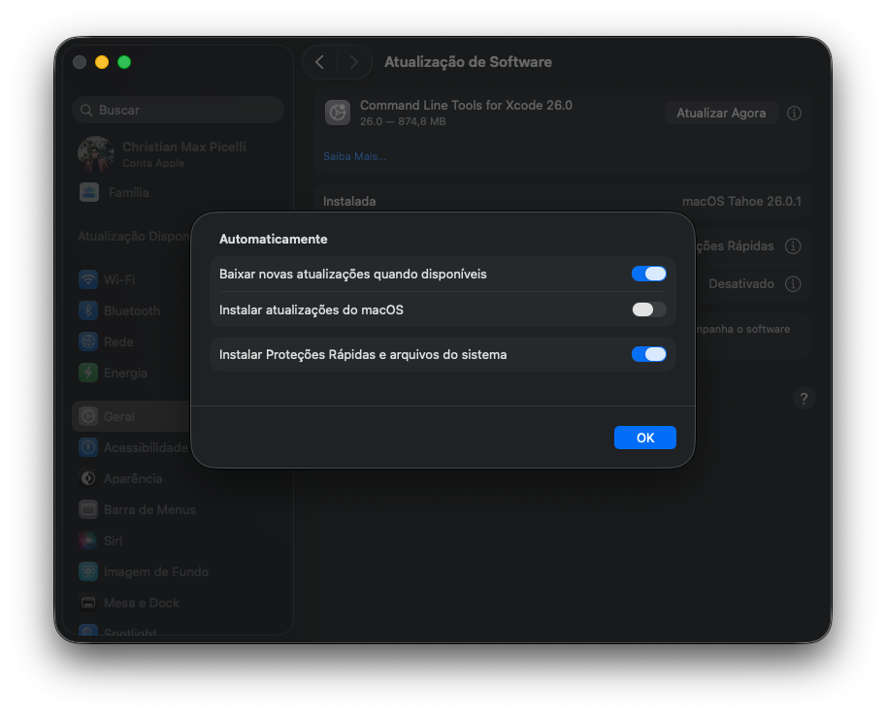
Task: Toggle Baixar novas atualizações quando disponíveis switch
Action: tap(648, 274)
